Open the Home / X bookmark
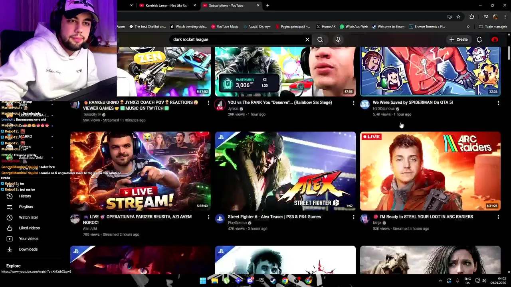511x287 pixels. (x=326, y=27)
